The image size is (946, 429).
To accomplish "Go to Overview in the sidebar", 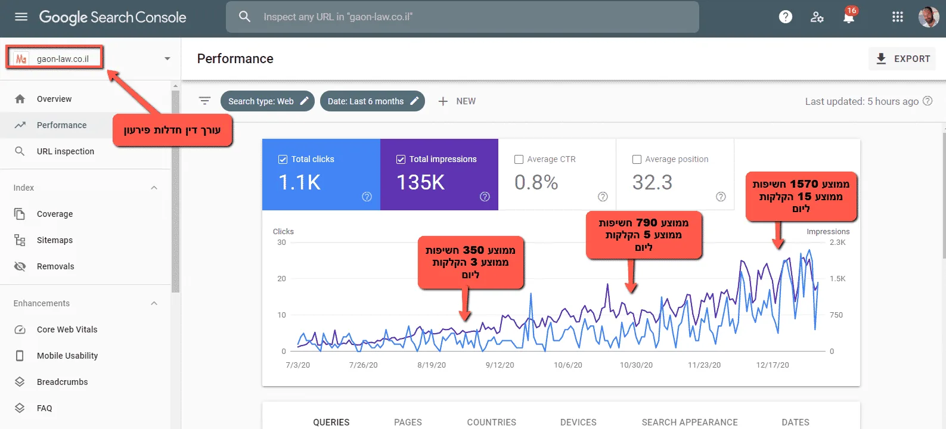I will coord(54,99).
